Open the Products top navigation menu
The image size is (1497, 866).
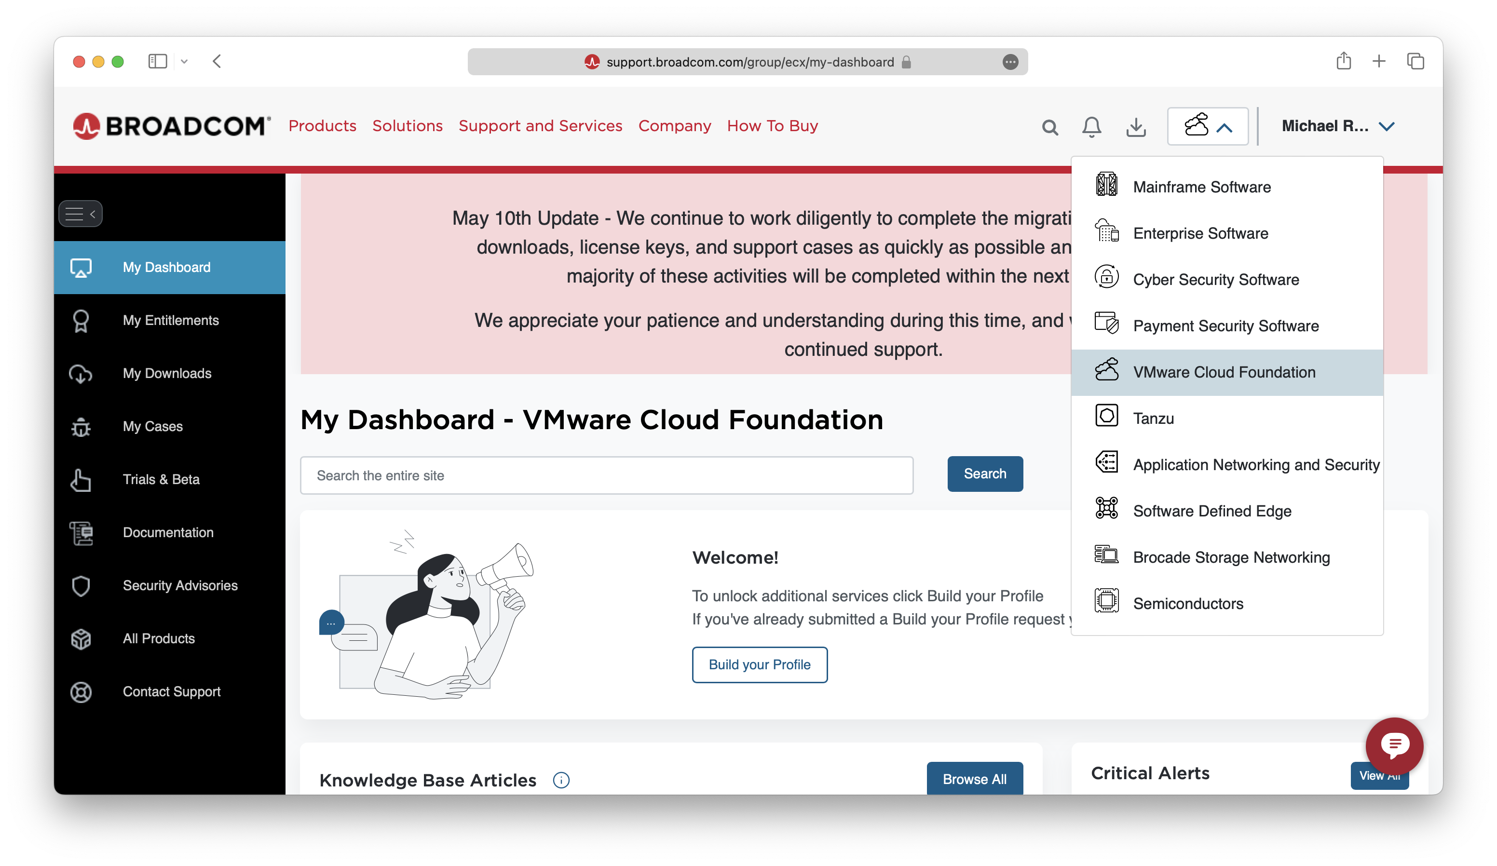click(x=322, y=126)
